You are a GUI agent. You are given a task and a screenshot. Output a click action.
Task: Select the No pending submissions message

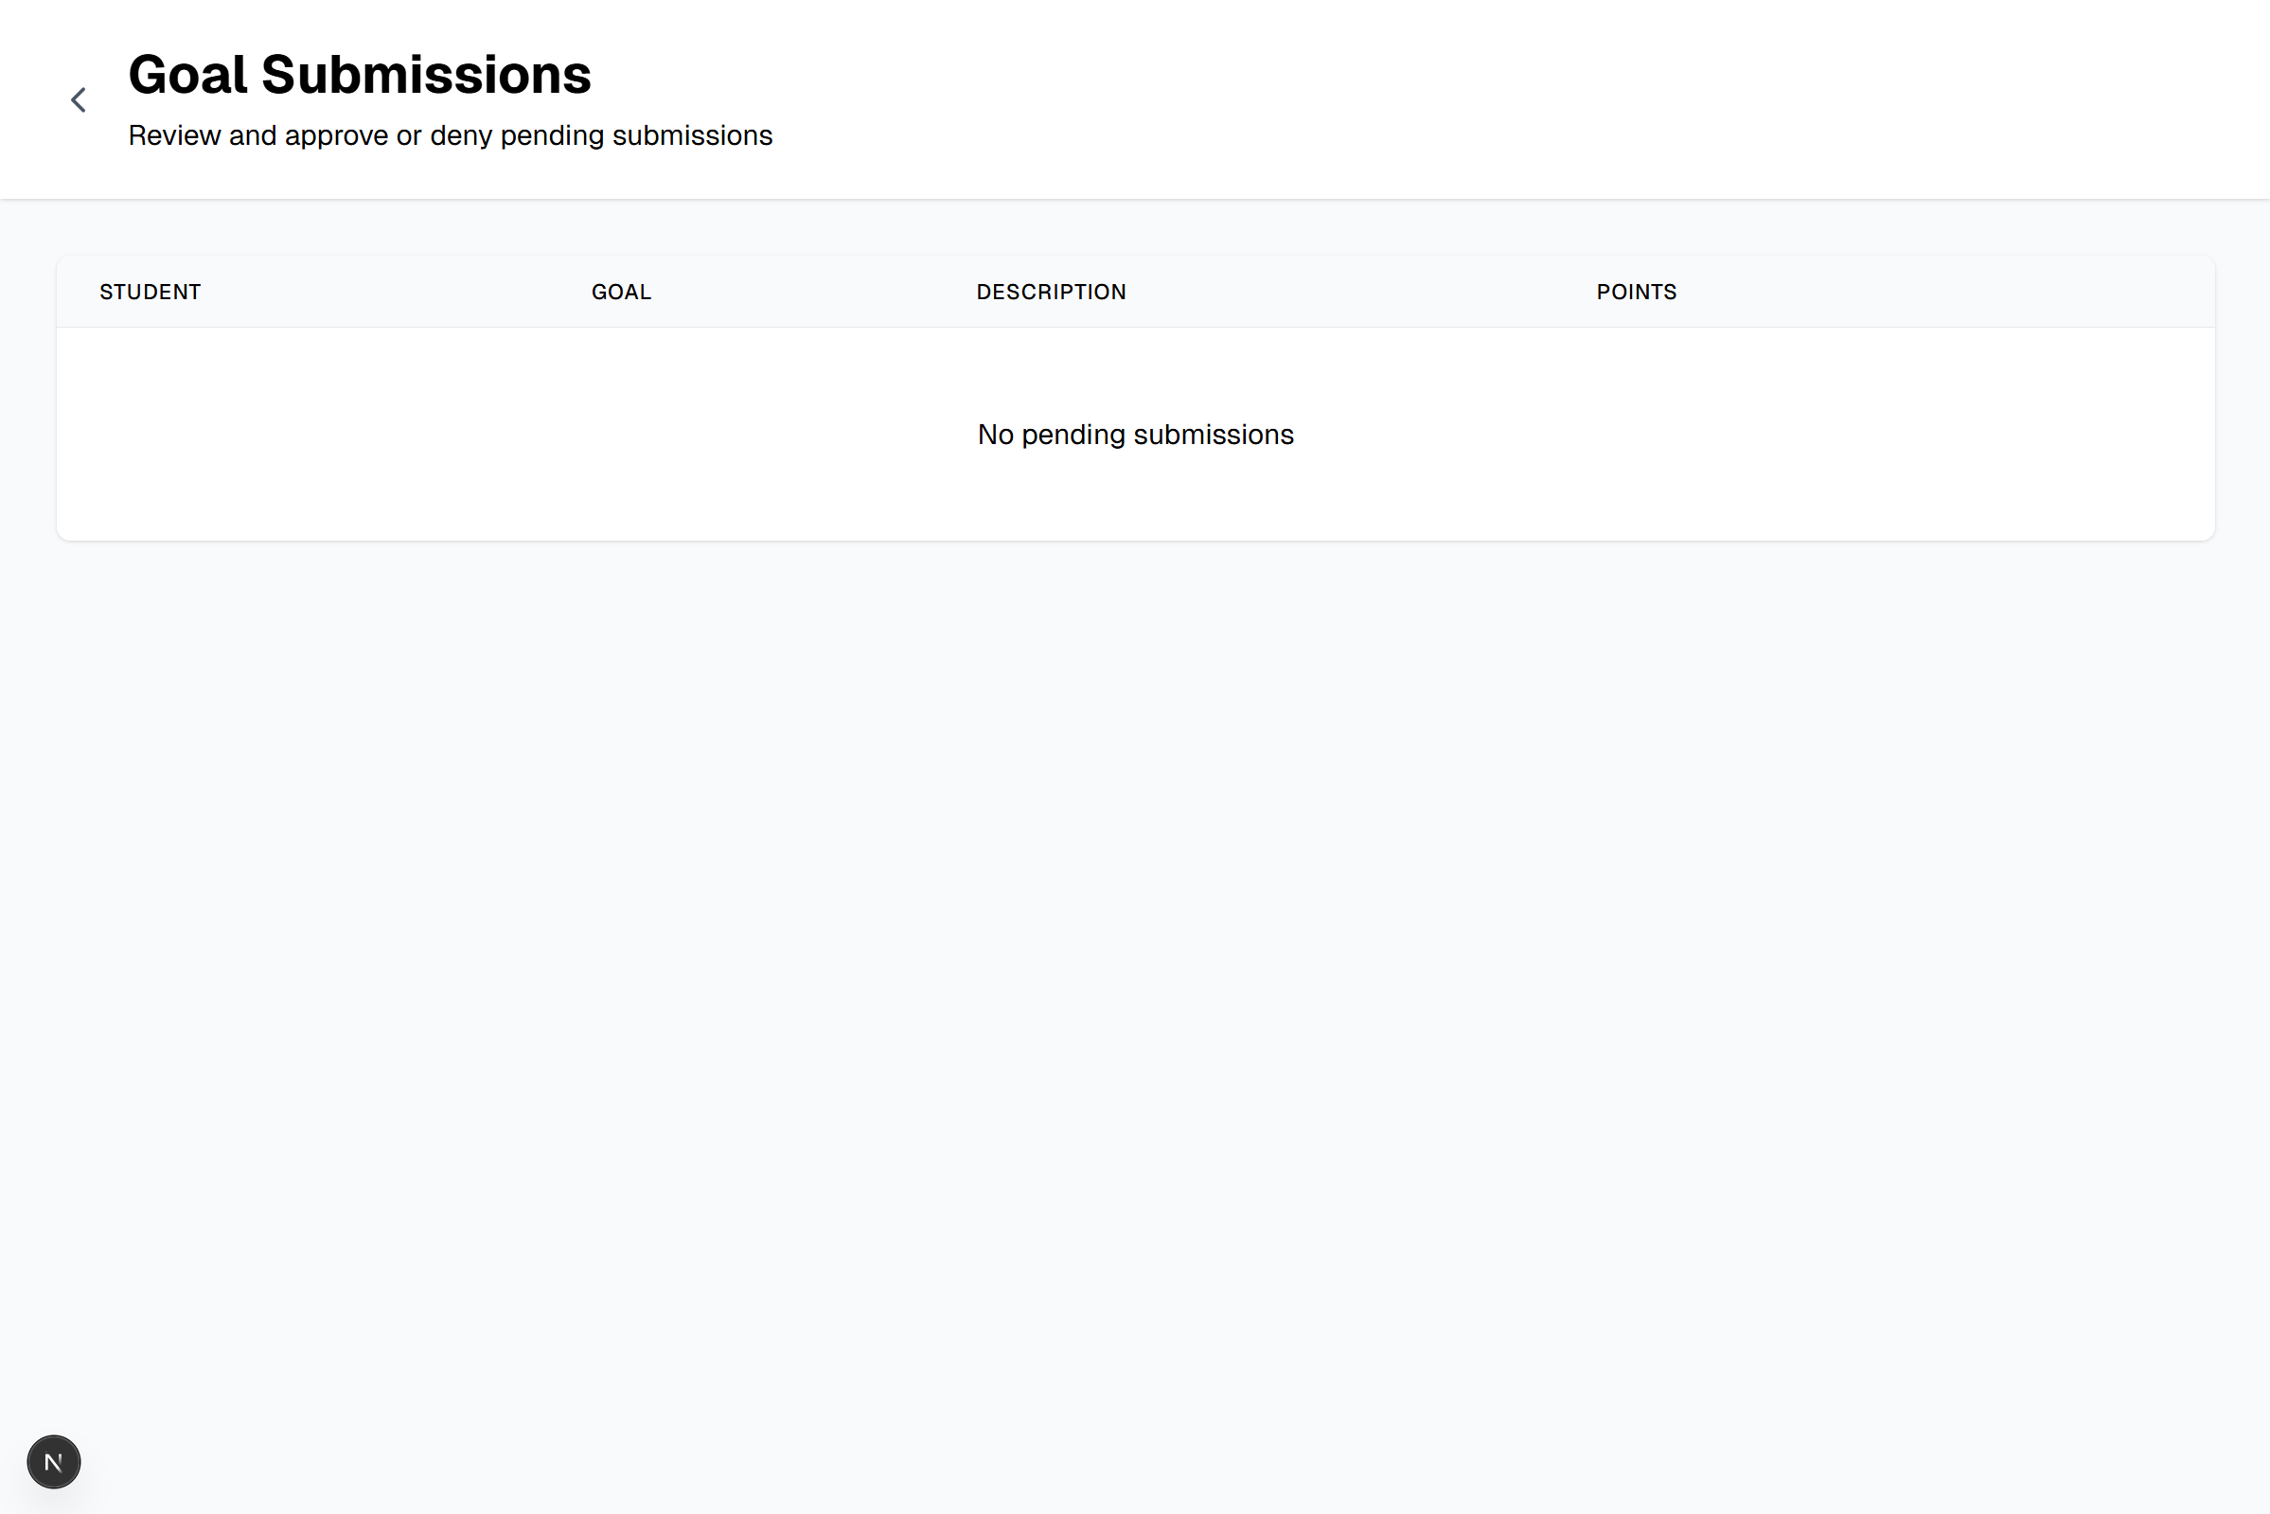click(1135, 434)
